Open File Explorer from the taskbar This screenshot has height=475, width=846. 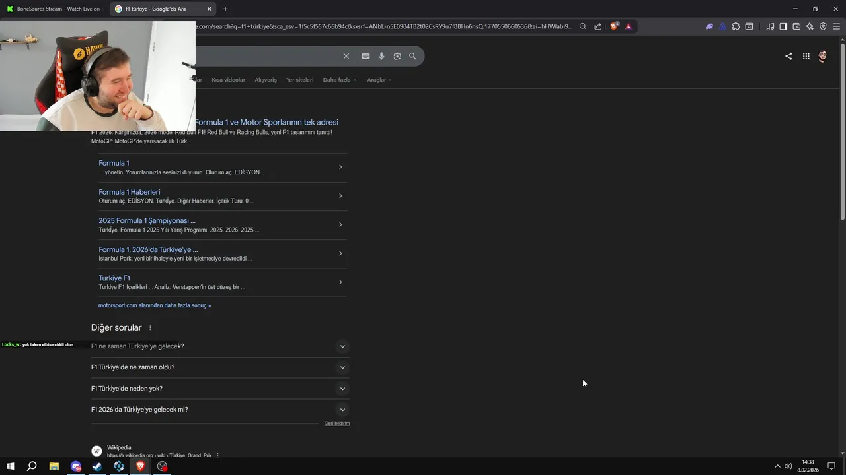[54, 466]
